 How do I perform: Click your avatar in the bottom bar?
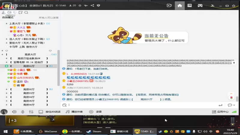tap(4, 112)
